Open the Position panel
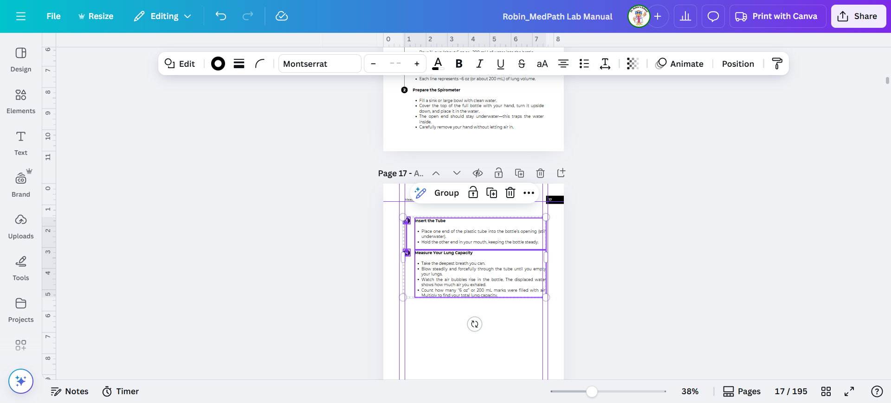This screenshot has height=403, width=891. (x=738, y=64)
